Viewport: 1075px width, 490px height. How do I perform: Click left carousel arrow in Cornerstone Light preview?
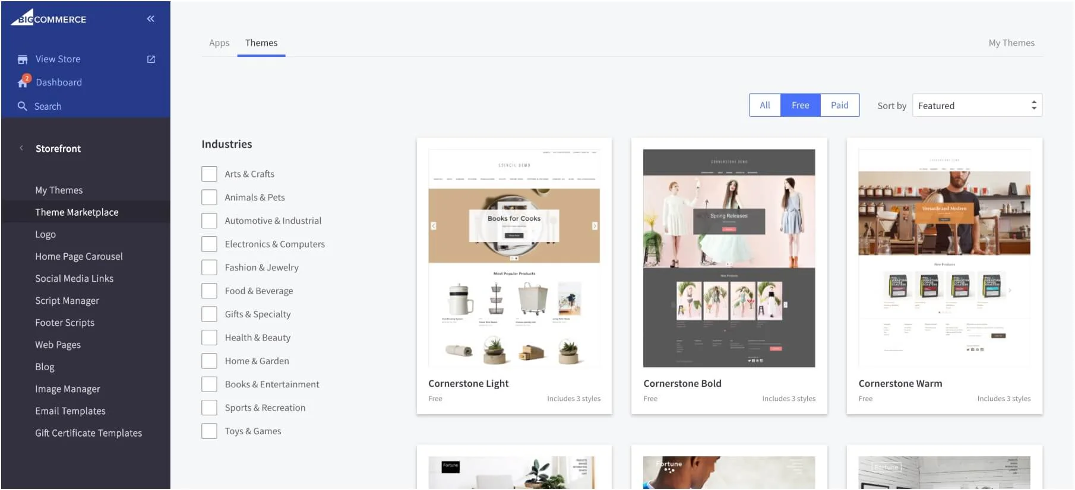[x=434, y=226]
